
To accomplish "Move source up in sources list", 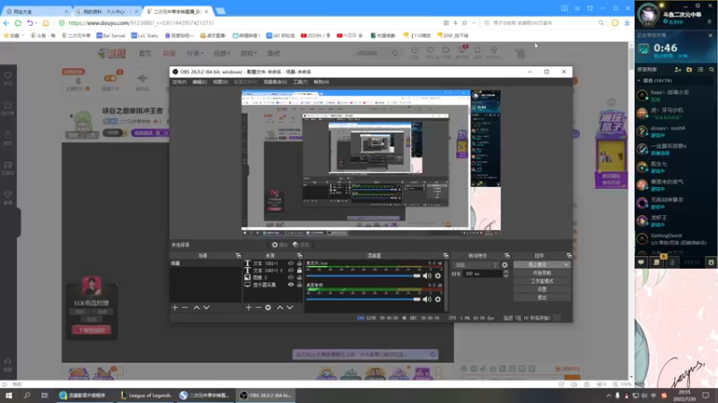I will pyautogui.click(x=280, y=307).
